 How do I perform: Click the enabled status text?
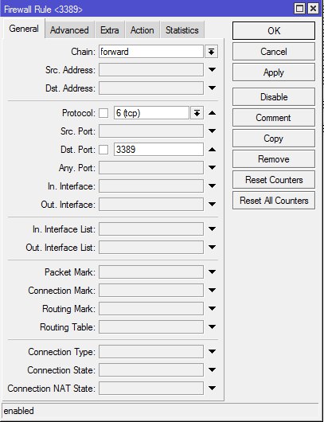pos(19,411)
